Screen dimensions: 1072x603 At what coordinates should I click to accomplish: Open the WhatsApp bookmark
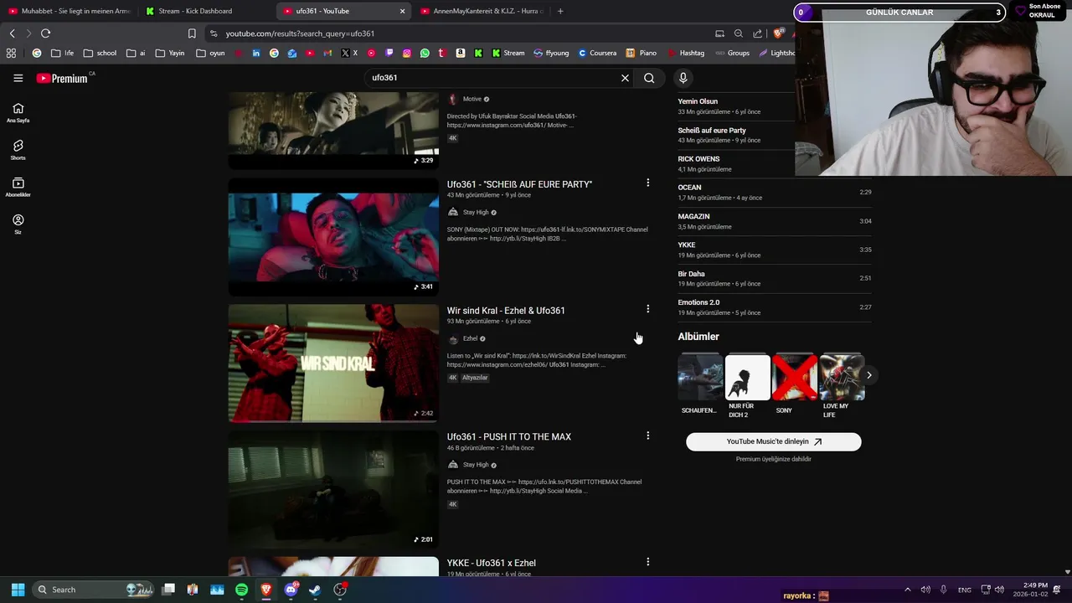tap(425, 53)
